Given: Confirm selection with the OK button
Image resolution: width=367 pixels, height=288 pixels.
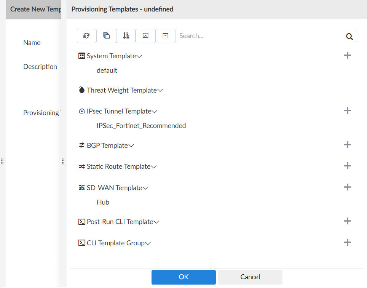Looking at the screenshot, I should [183, 277].
